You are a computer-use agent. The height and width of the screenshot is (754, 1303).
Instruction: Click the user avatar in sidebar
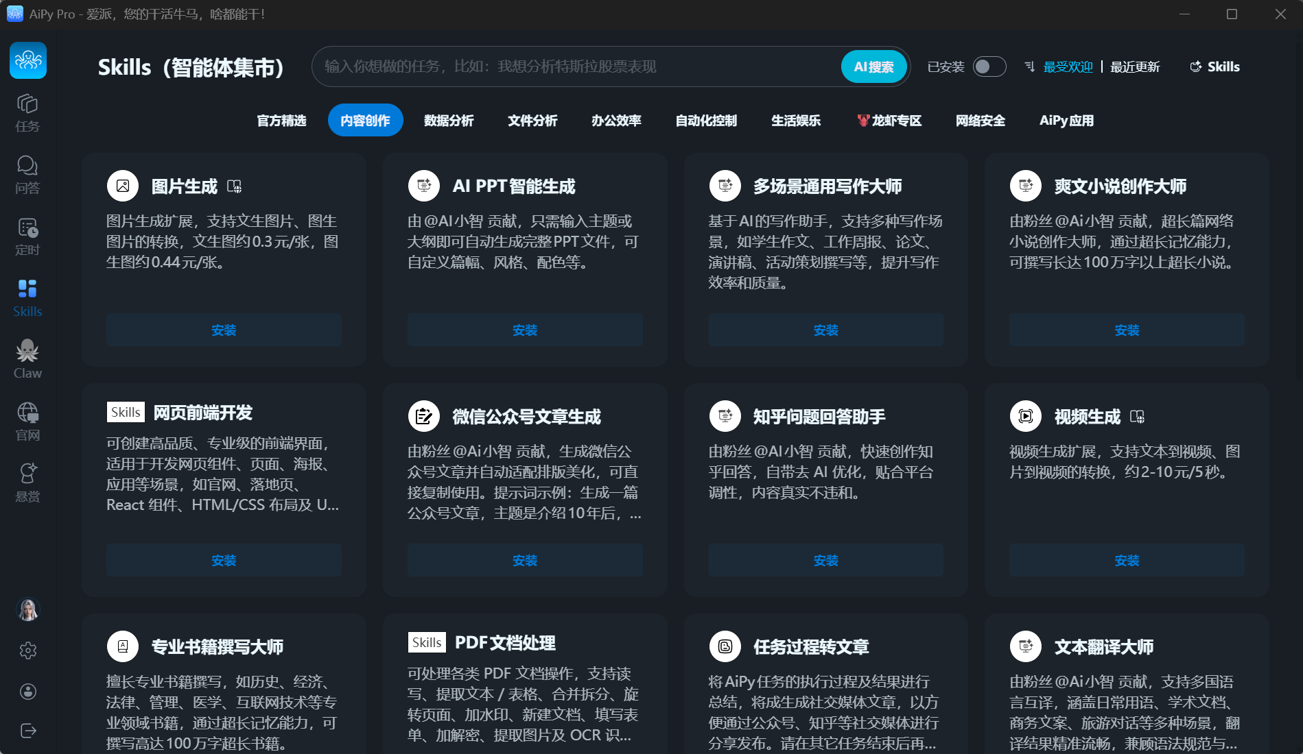click(28, 609)
